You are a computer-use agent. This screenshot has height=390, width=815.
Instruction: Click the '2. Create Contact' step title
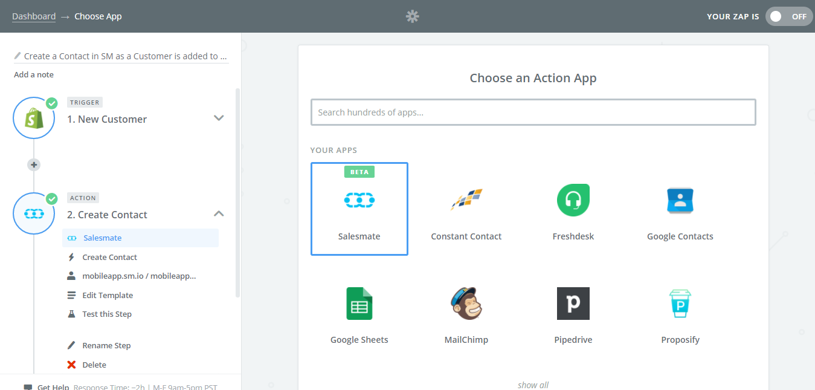[x=107, y=215]
